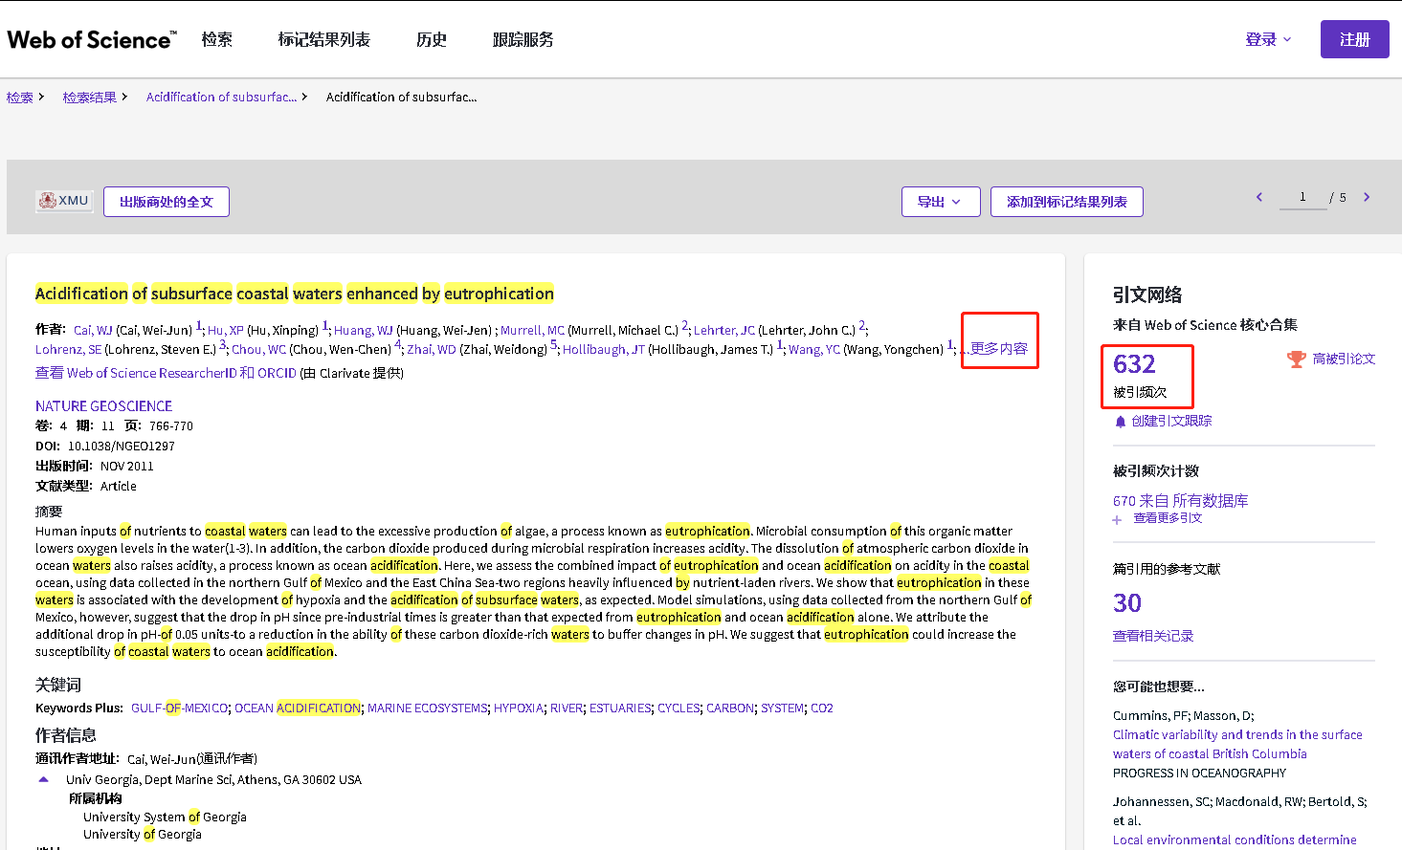Viewport: 1402px width, 850px height.
Task: Click the Web of Science logo
Action: (92, 39)
